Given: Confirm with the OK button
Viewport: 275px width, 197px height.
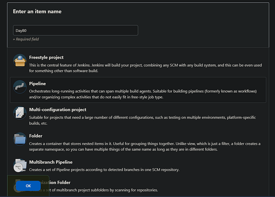Looking at the screenshot, I should pyautogui.click(x=28, y=186).
